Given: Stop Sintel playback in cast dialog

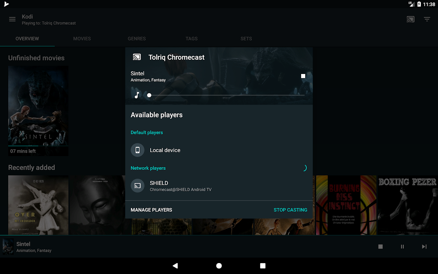Looking at the screenshot, I should [303, 76].
